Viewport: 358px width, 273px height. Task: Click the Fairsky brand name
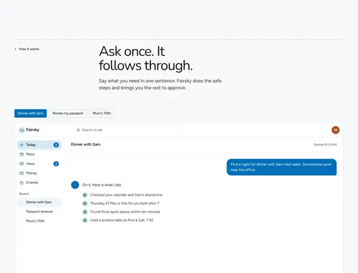[32, 130]
